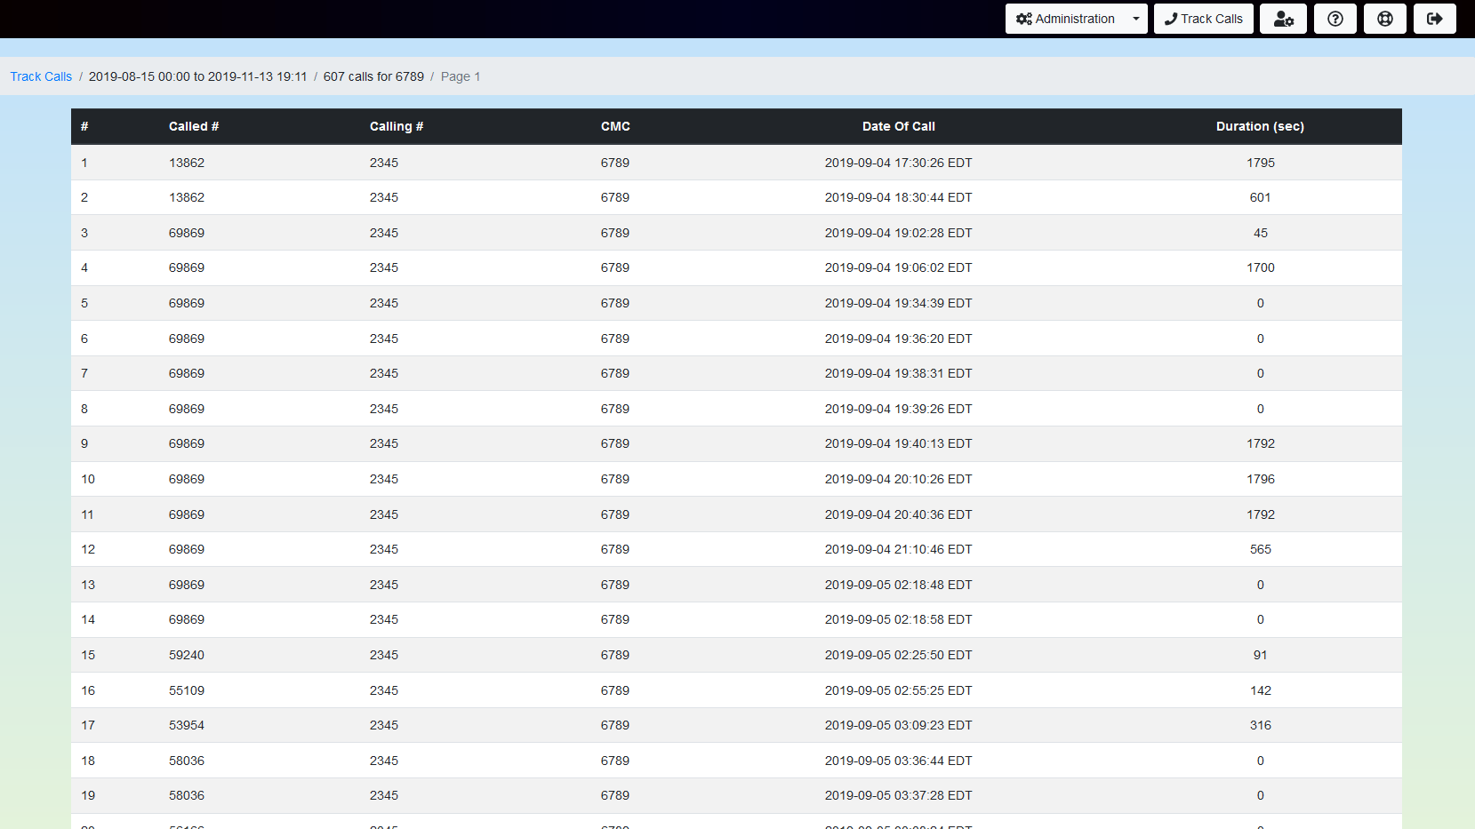The image size is (1475, 829).
Task: Click the logout arrow icon
Action: coord(1434,19)
